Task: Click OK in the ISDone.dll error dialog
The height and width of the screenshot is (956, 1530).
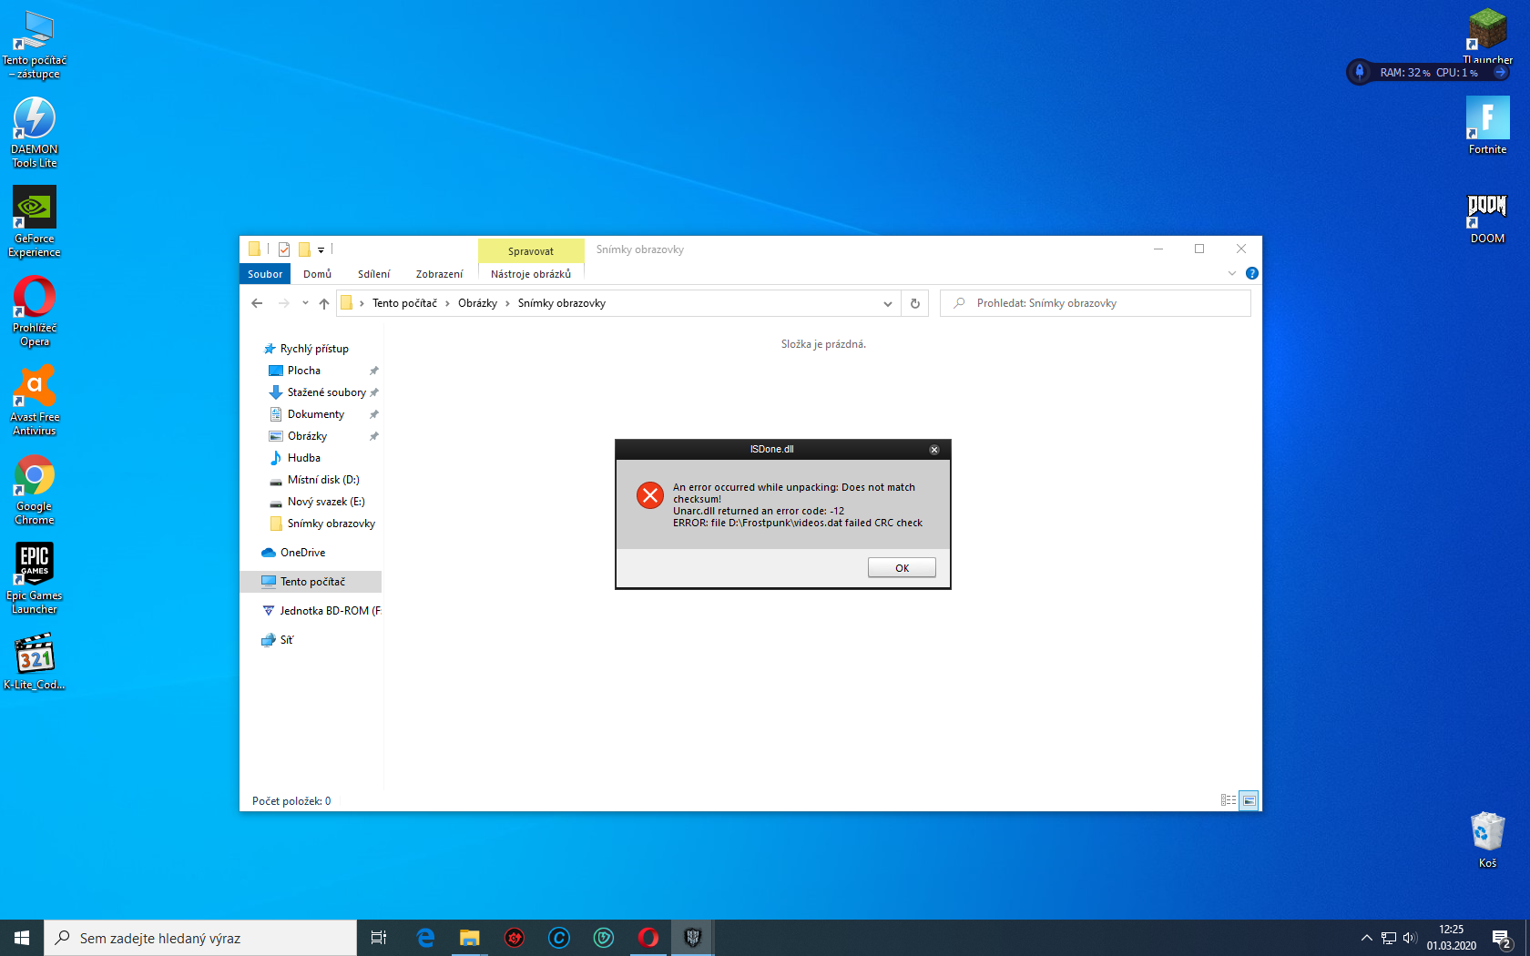Action: (x=901, y=568)
